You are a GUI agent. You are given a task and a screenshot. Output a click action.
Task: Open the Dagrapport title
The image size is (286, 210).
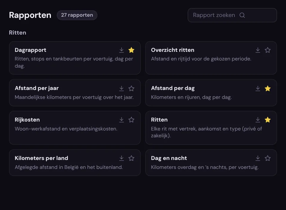(30, 50)
